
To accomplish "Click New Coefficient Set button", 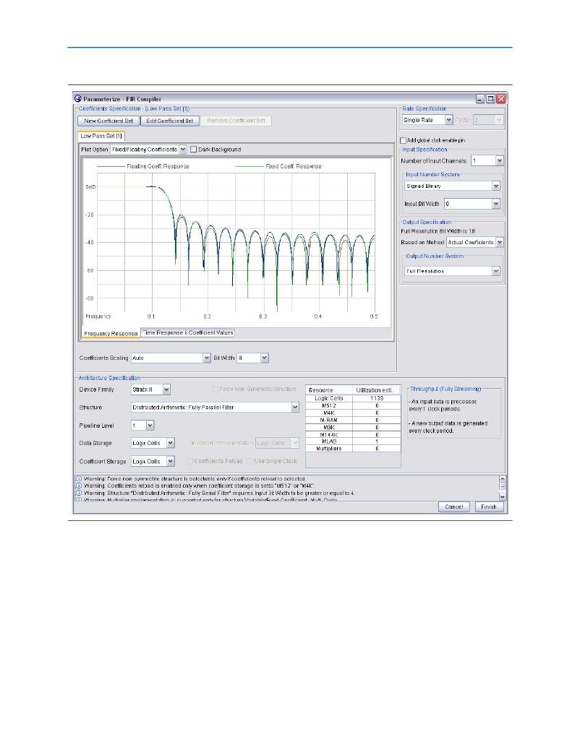I will (108, 121).
